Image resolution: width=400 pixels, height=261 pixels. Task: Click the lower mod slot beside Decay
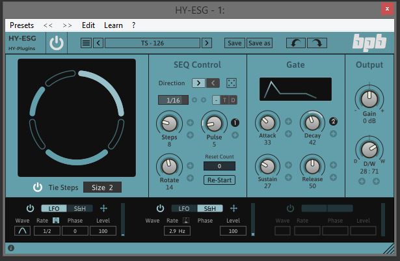click(333, 133)
